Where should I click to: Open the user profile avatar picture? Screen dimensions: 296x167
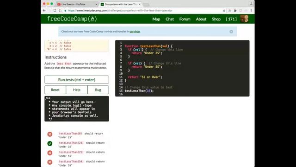244,19
